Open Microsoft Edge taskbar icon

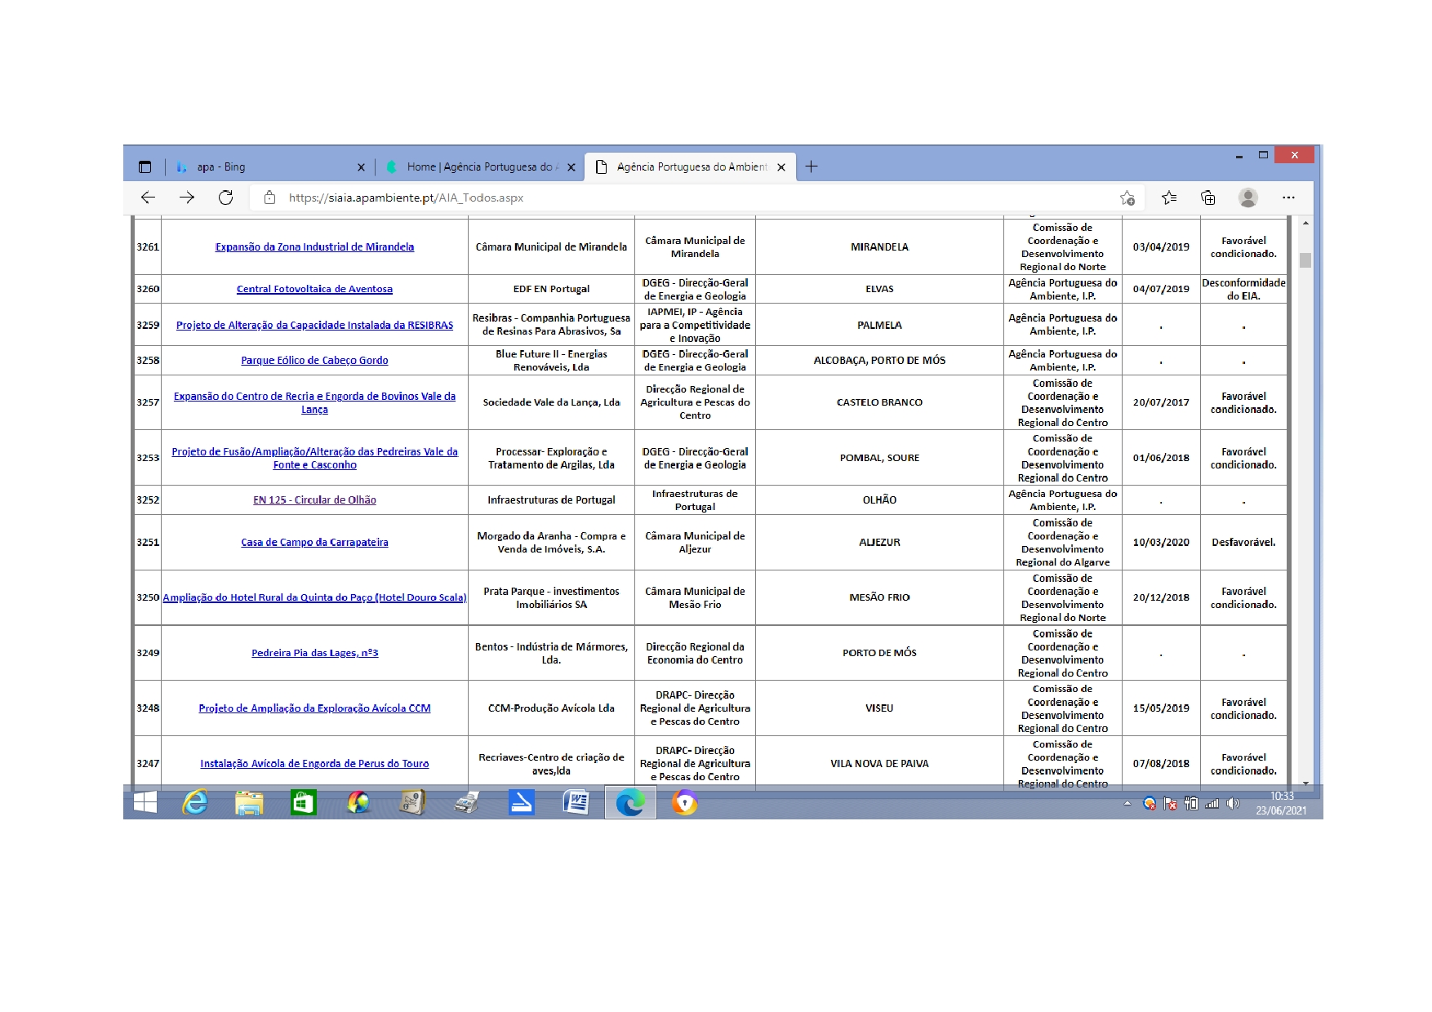pyautogui.click(x=629, y=803)
